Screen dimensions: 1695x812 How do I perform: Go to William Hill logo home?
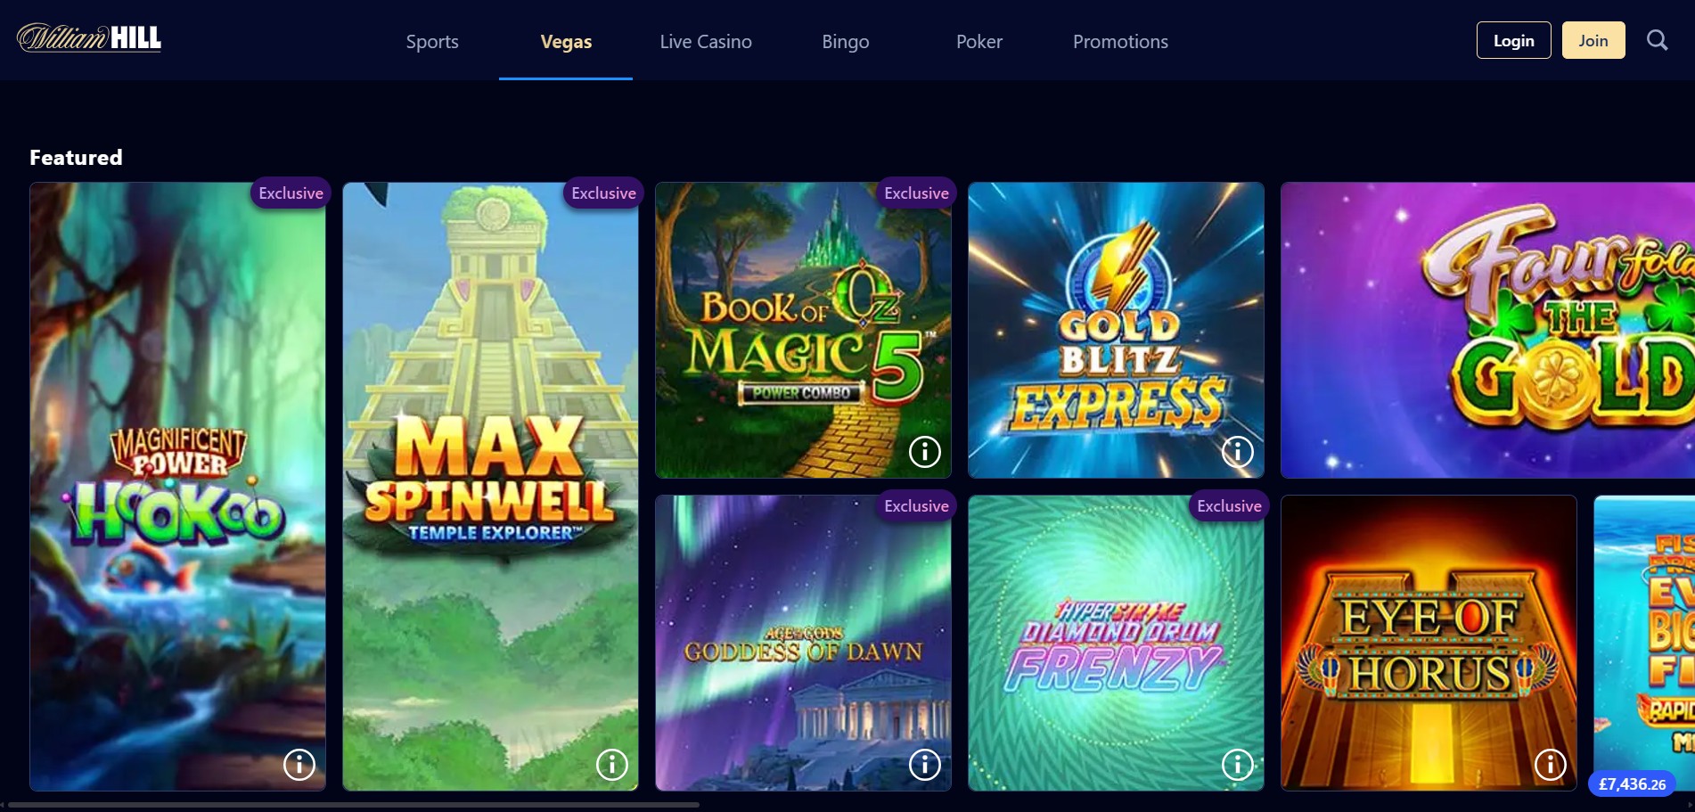[89, 38]
